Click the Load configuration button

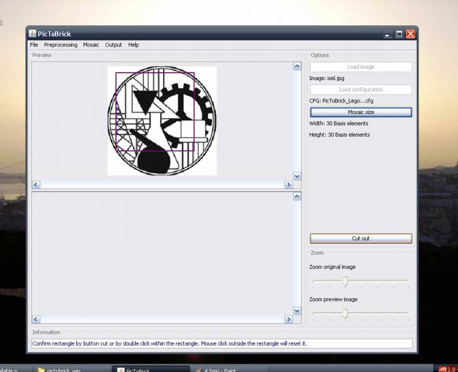pyautogui.click(x=361, y=90)
